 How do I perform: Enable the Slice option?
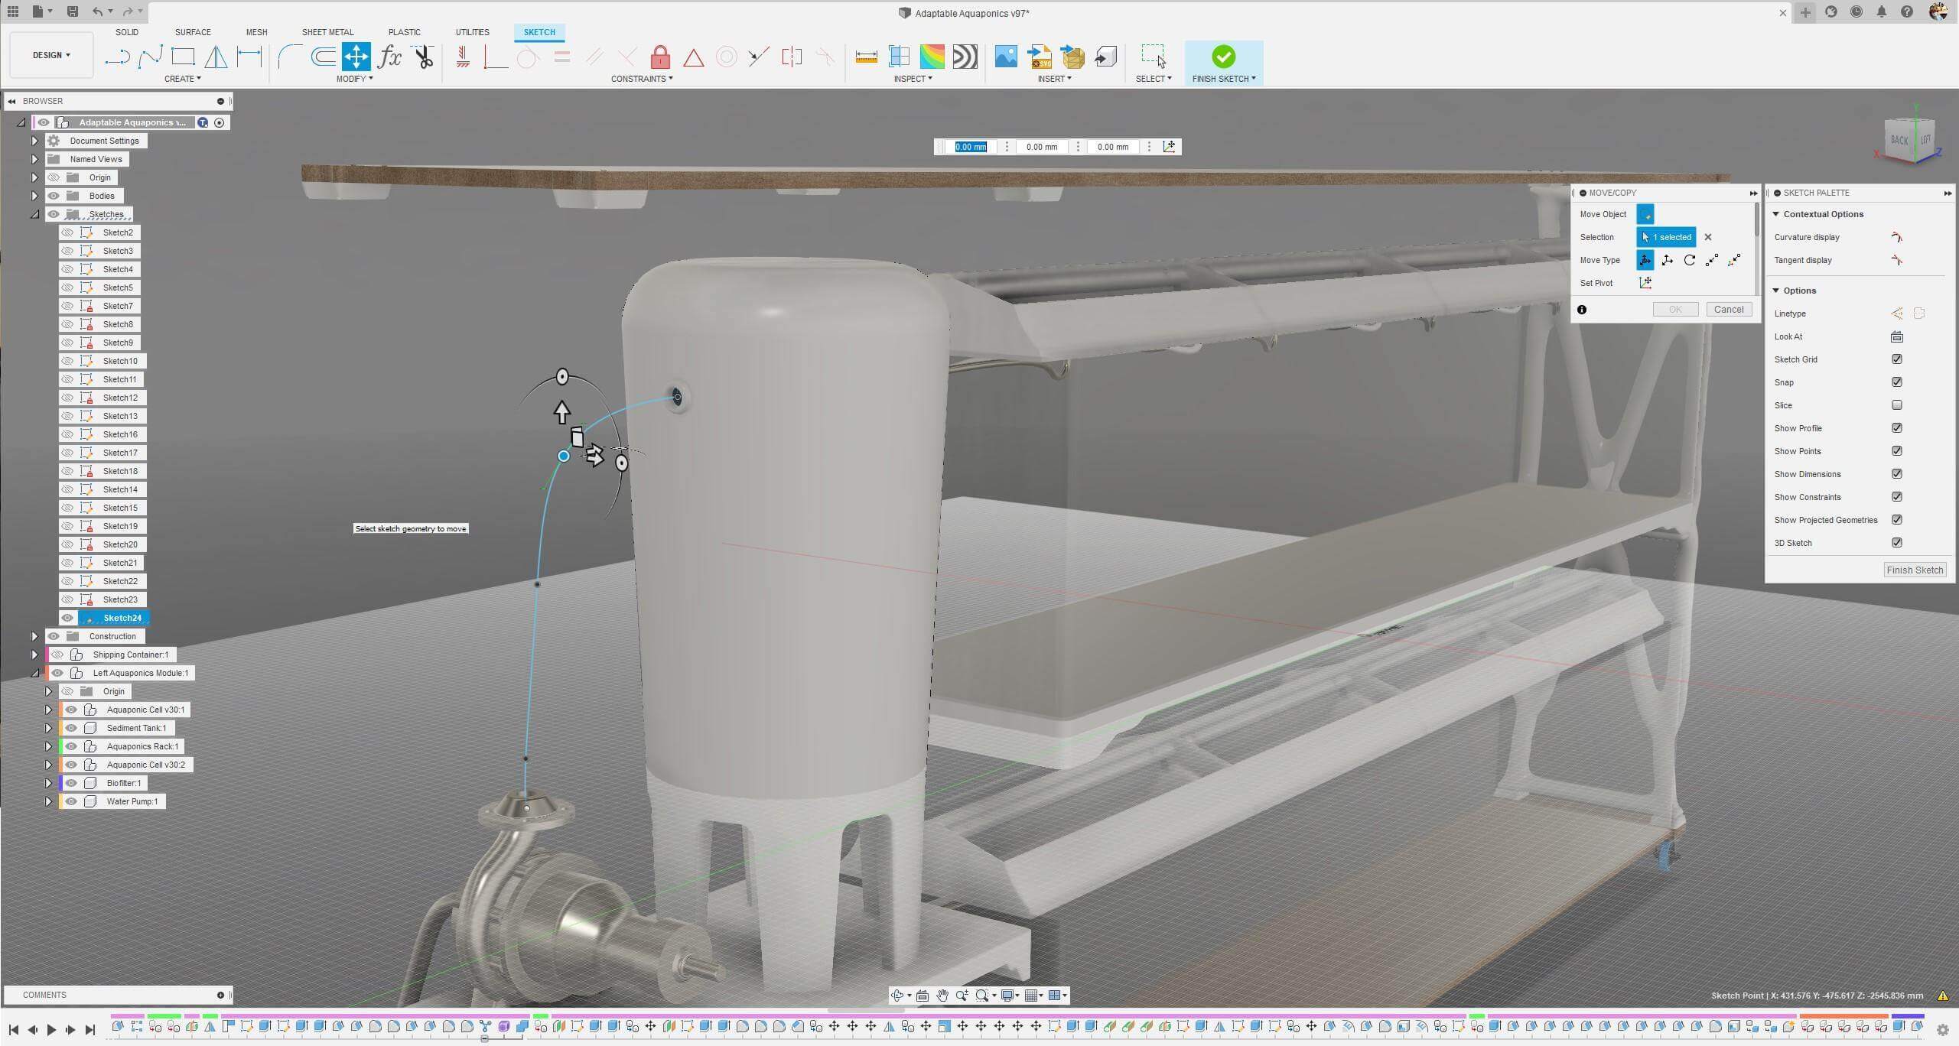pos(1896,405)
